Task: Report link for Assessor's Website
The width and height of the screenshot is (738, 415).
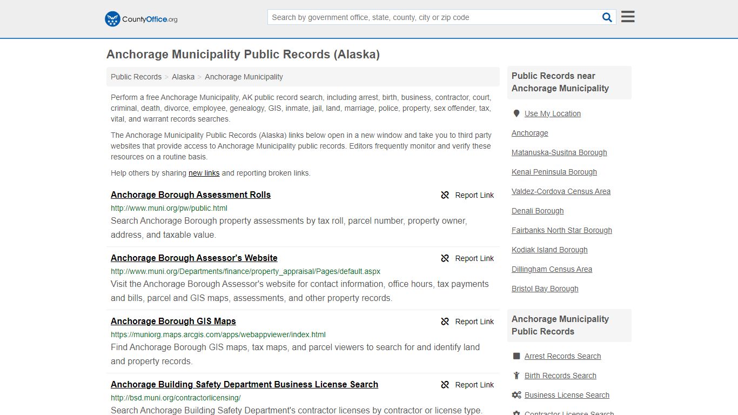Action: point(474,258)
